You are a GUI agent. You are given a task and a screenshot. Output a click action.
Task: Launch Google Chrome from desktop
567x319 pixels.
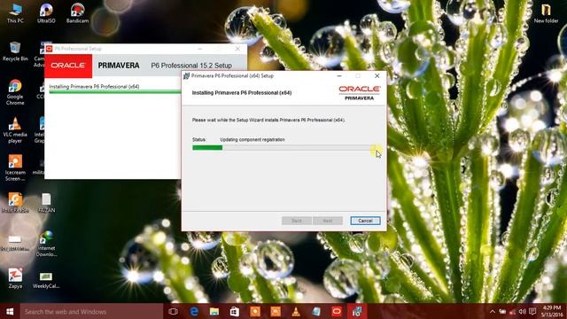(15, 92)
